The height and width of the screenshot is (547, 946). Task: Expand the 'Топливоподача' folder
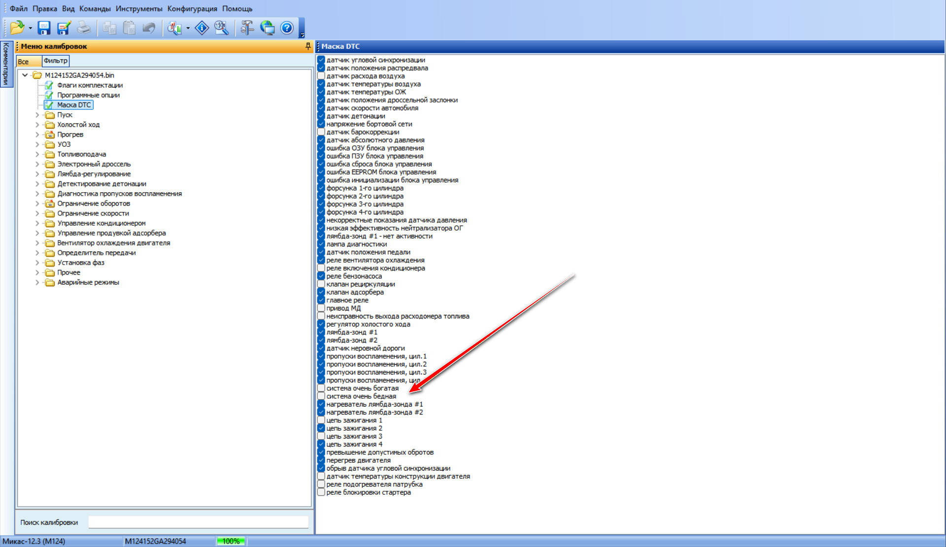pyautogui.click(x=37, y=154)
